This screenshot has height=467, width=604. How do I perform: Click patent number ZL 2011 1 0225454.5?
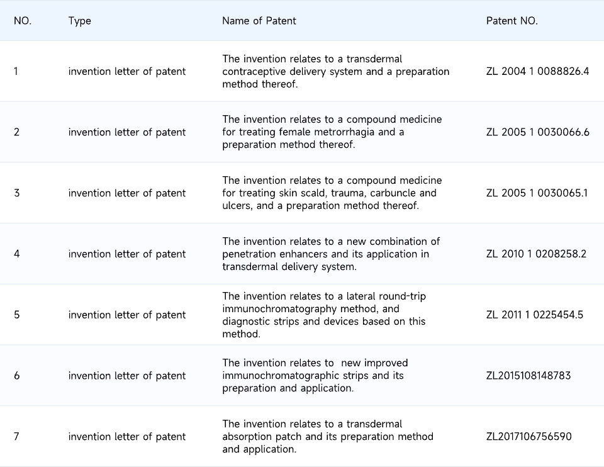534,315
